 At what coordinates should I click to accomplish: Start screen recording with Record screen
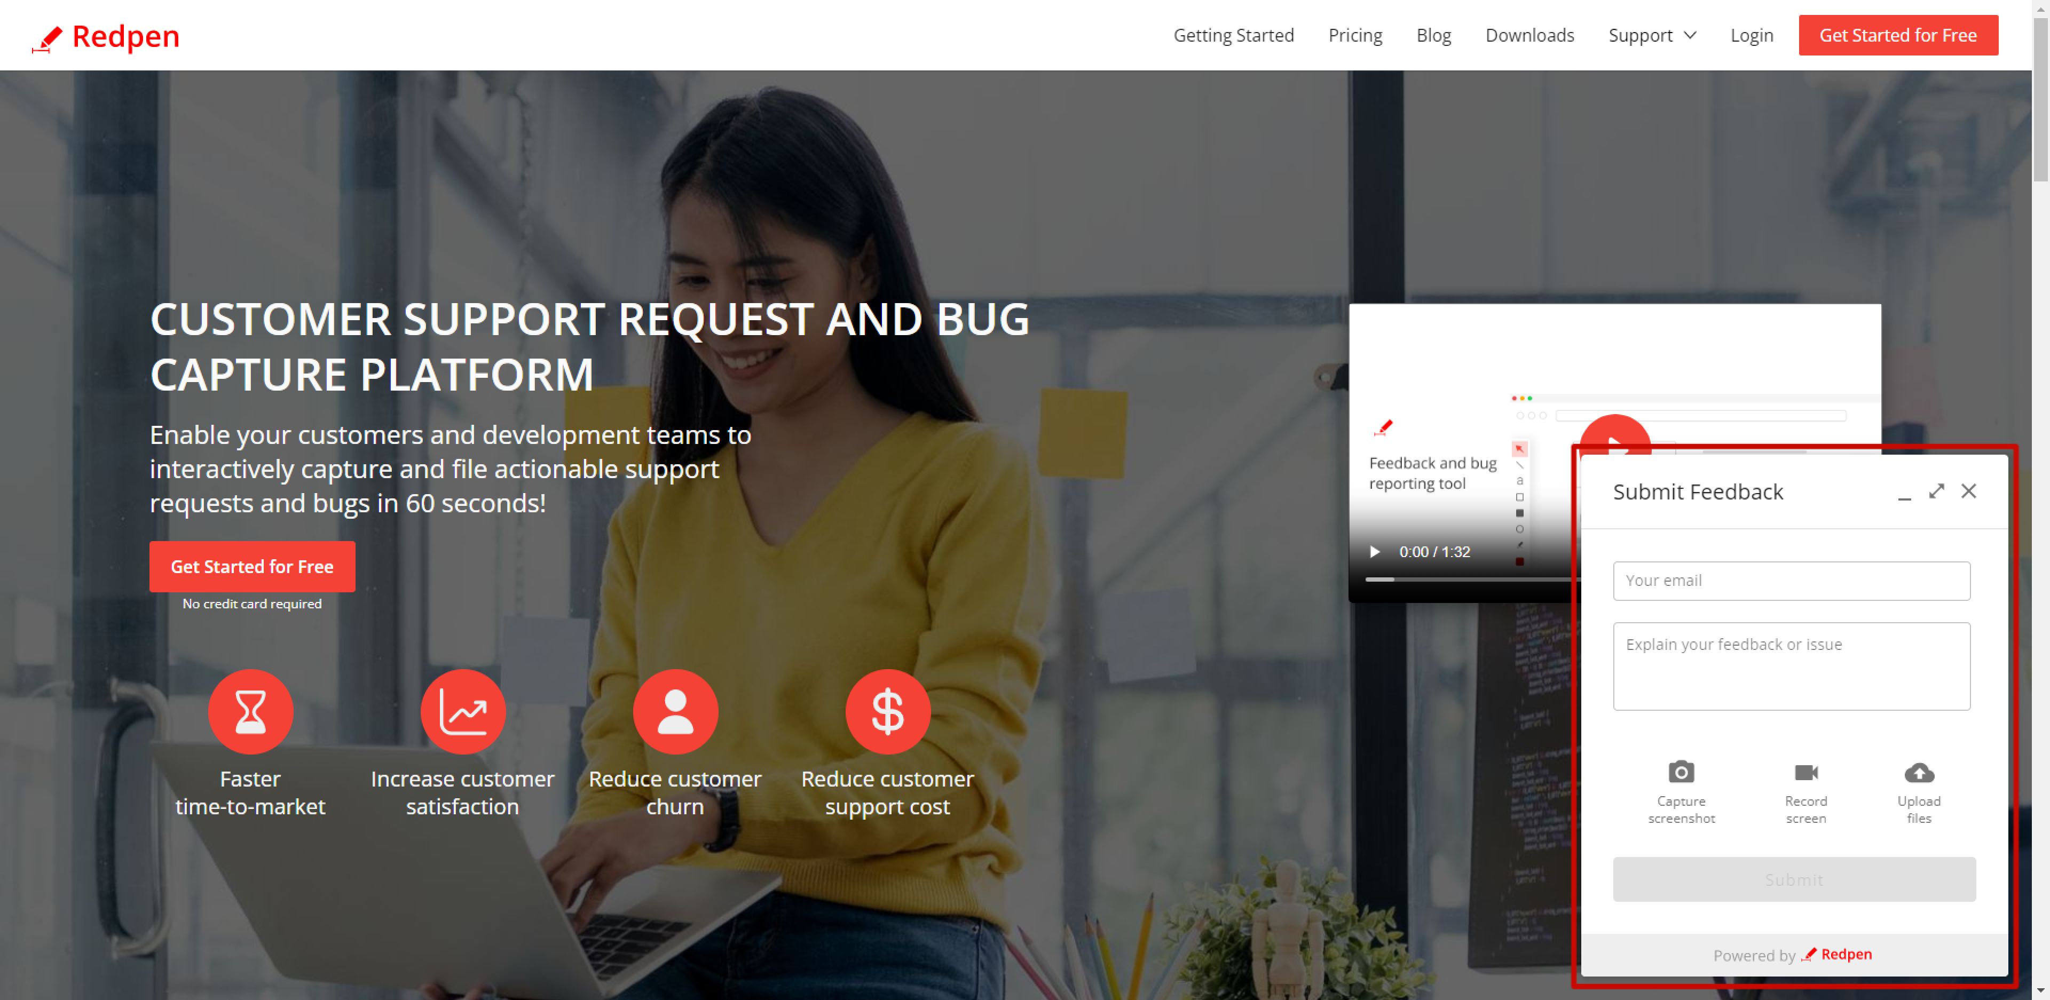click(1805, 791)
